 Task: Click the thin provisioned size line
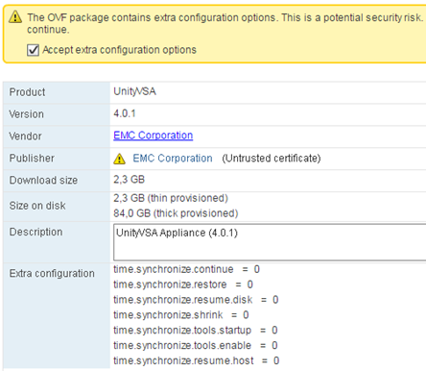point(171,198)
